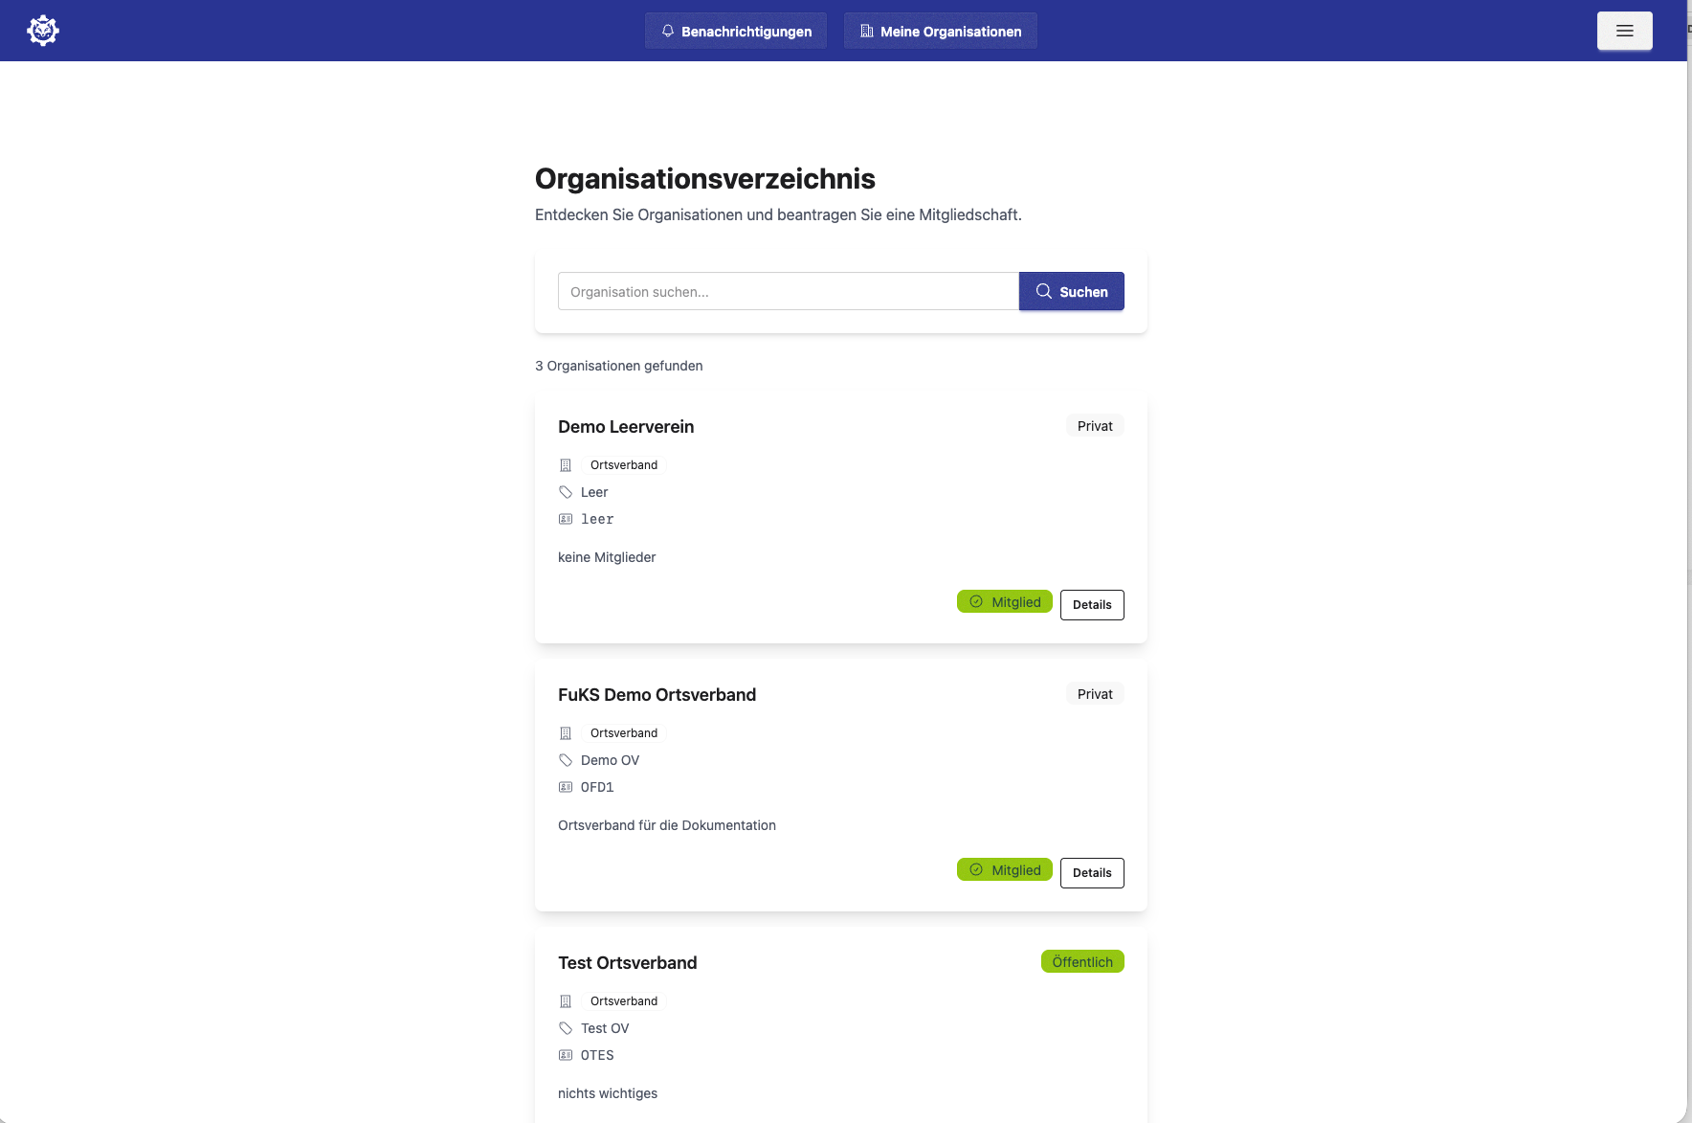Open the hamburger menu top right
This screenshot has height=1123, width=1692.
[x=1624, y=31]
